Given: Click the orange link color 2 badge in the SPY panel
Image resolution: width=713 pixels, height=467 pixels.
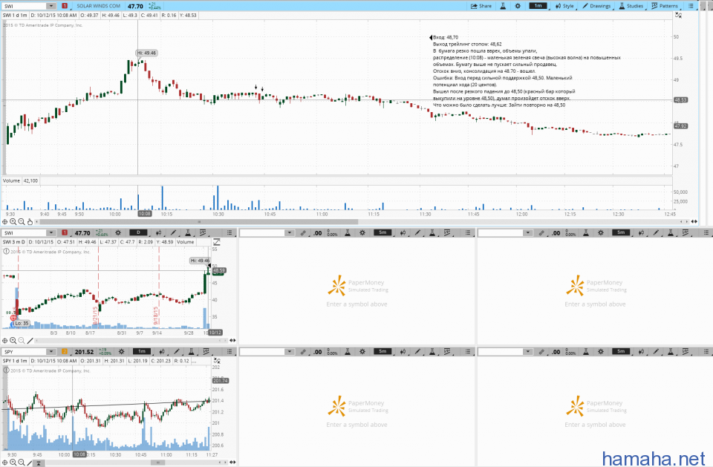Looking at the screenshot, I should click(x=65, y=352).
